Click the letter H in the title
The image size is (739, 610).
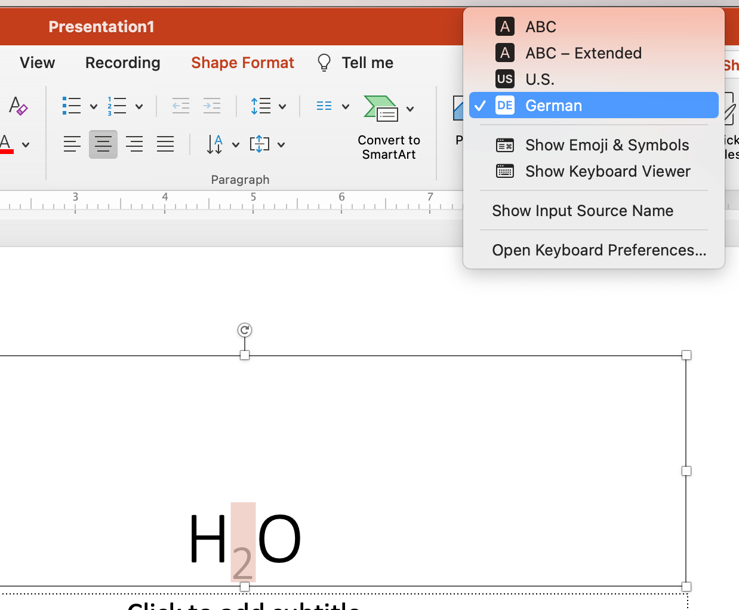pos(208,539)
